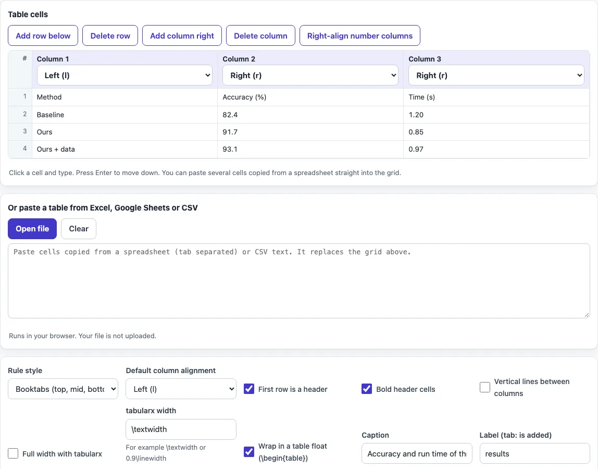The width and height of the screenshot is (598, 469).
Task: Select the 91.7 cell
Action: click(310, 132)
